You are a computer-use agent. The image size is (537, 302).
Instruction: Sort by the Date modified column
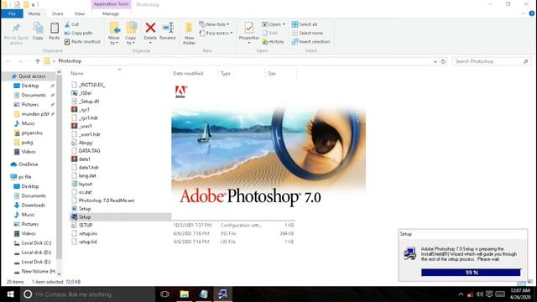(188, 74)
